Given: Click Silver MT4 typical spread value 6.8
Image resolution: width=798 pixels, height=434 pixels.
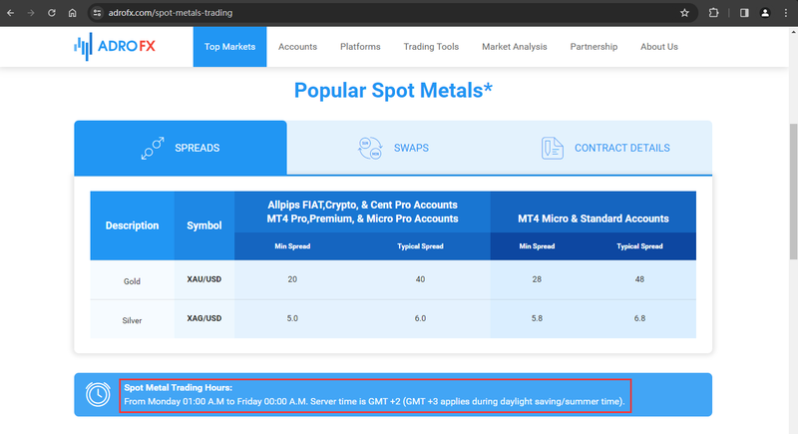Looking at the screenshot, I should click(639, 318).
